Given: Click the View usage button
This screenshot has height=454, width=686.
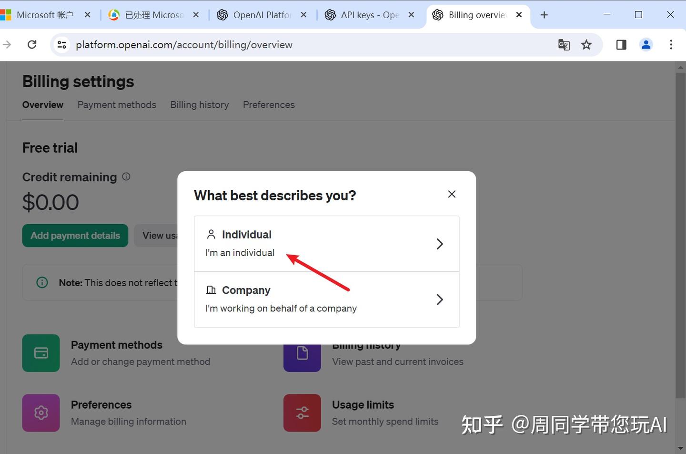Looking at the screenshot, I should [x=156, y=236].
